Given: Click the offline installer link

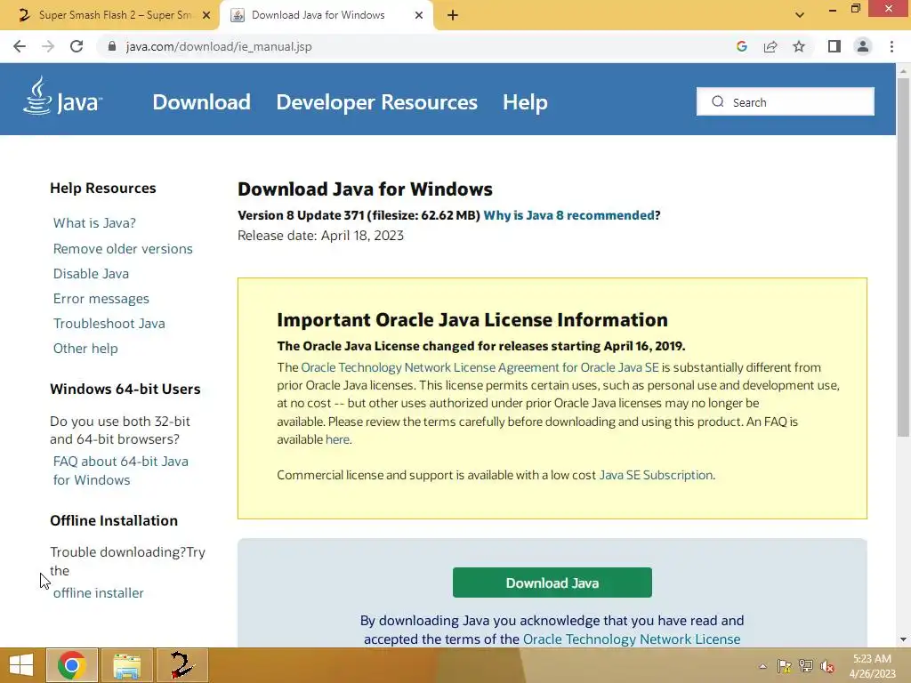Looking at the screenshot, I should point(98,593).
